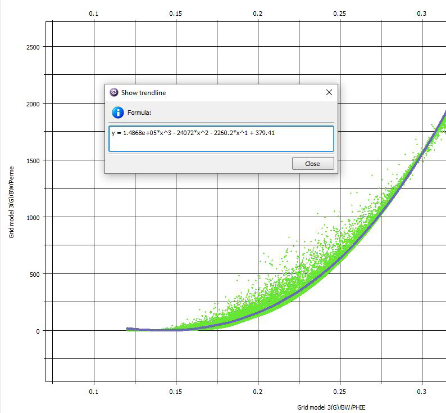Click the y-axis tick label 1000
The width and height of the screenshot is (446, 413).
(x=33, y=218)
